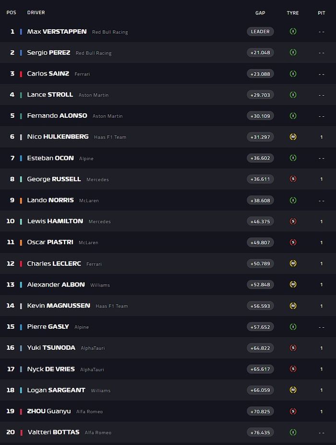Open Fernando Alonso driver entry
Screen dimensions: 336x445
[x=57, y=116]
